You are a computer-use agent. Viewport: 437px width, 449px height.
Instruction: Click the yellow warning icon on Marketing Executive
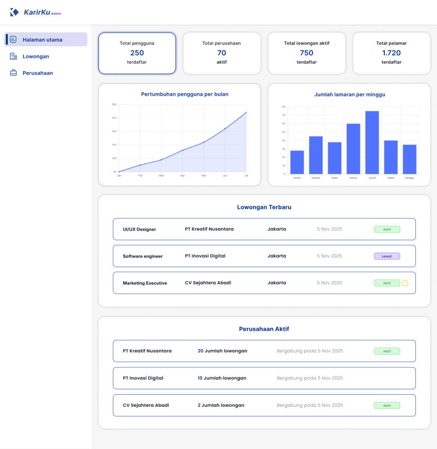pyautogui.click(x=405, y=283)
